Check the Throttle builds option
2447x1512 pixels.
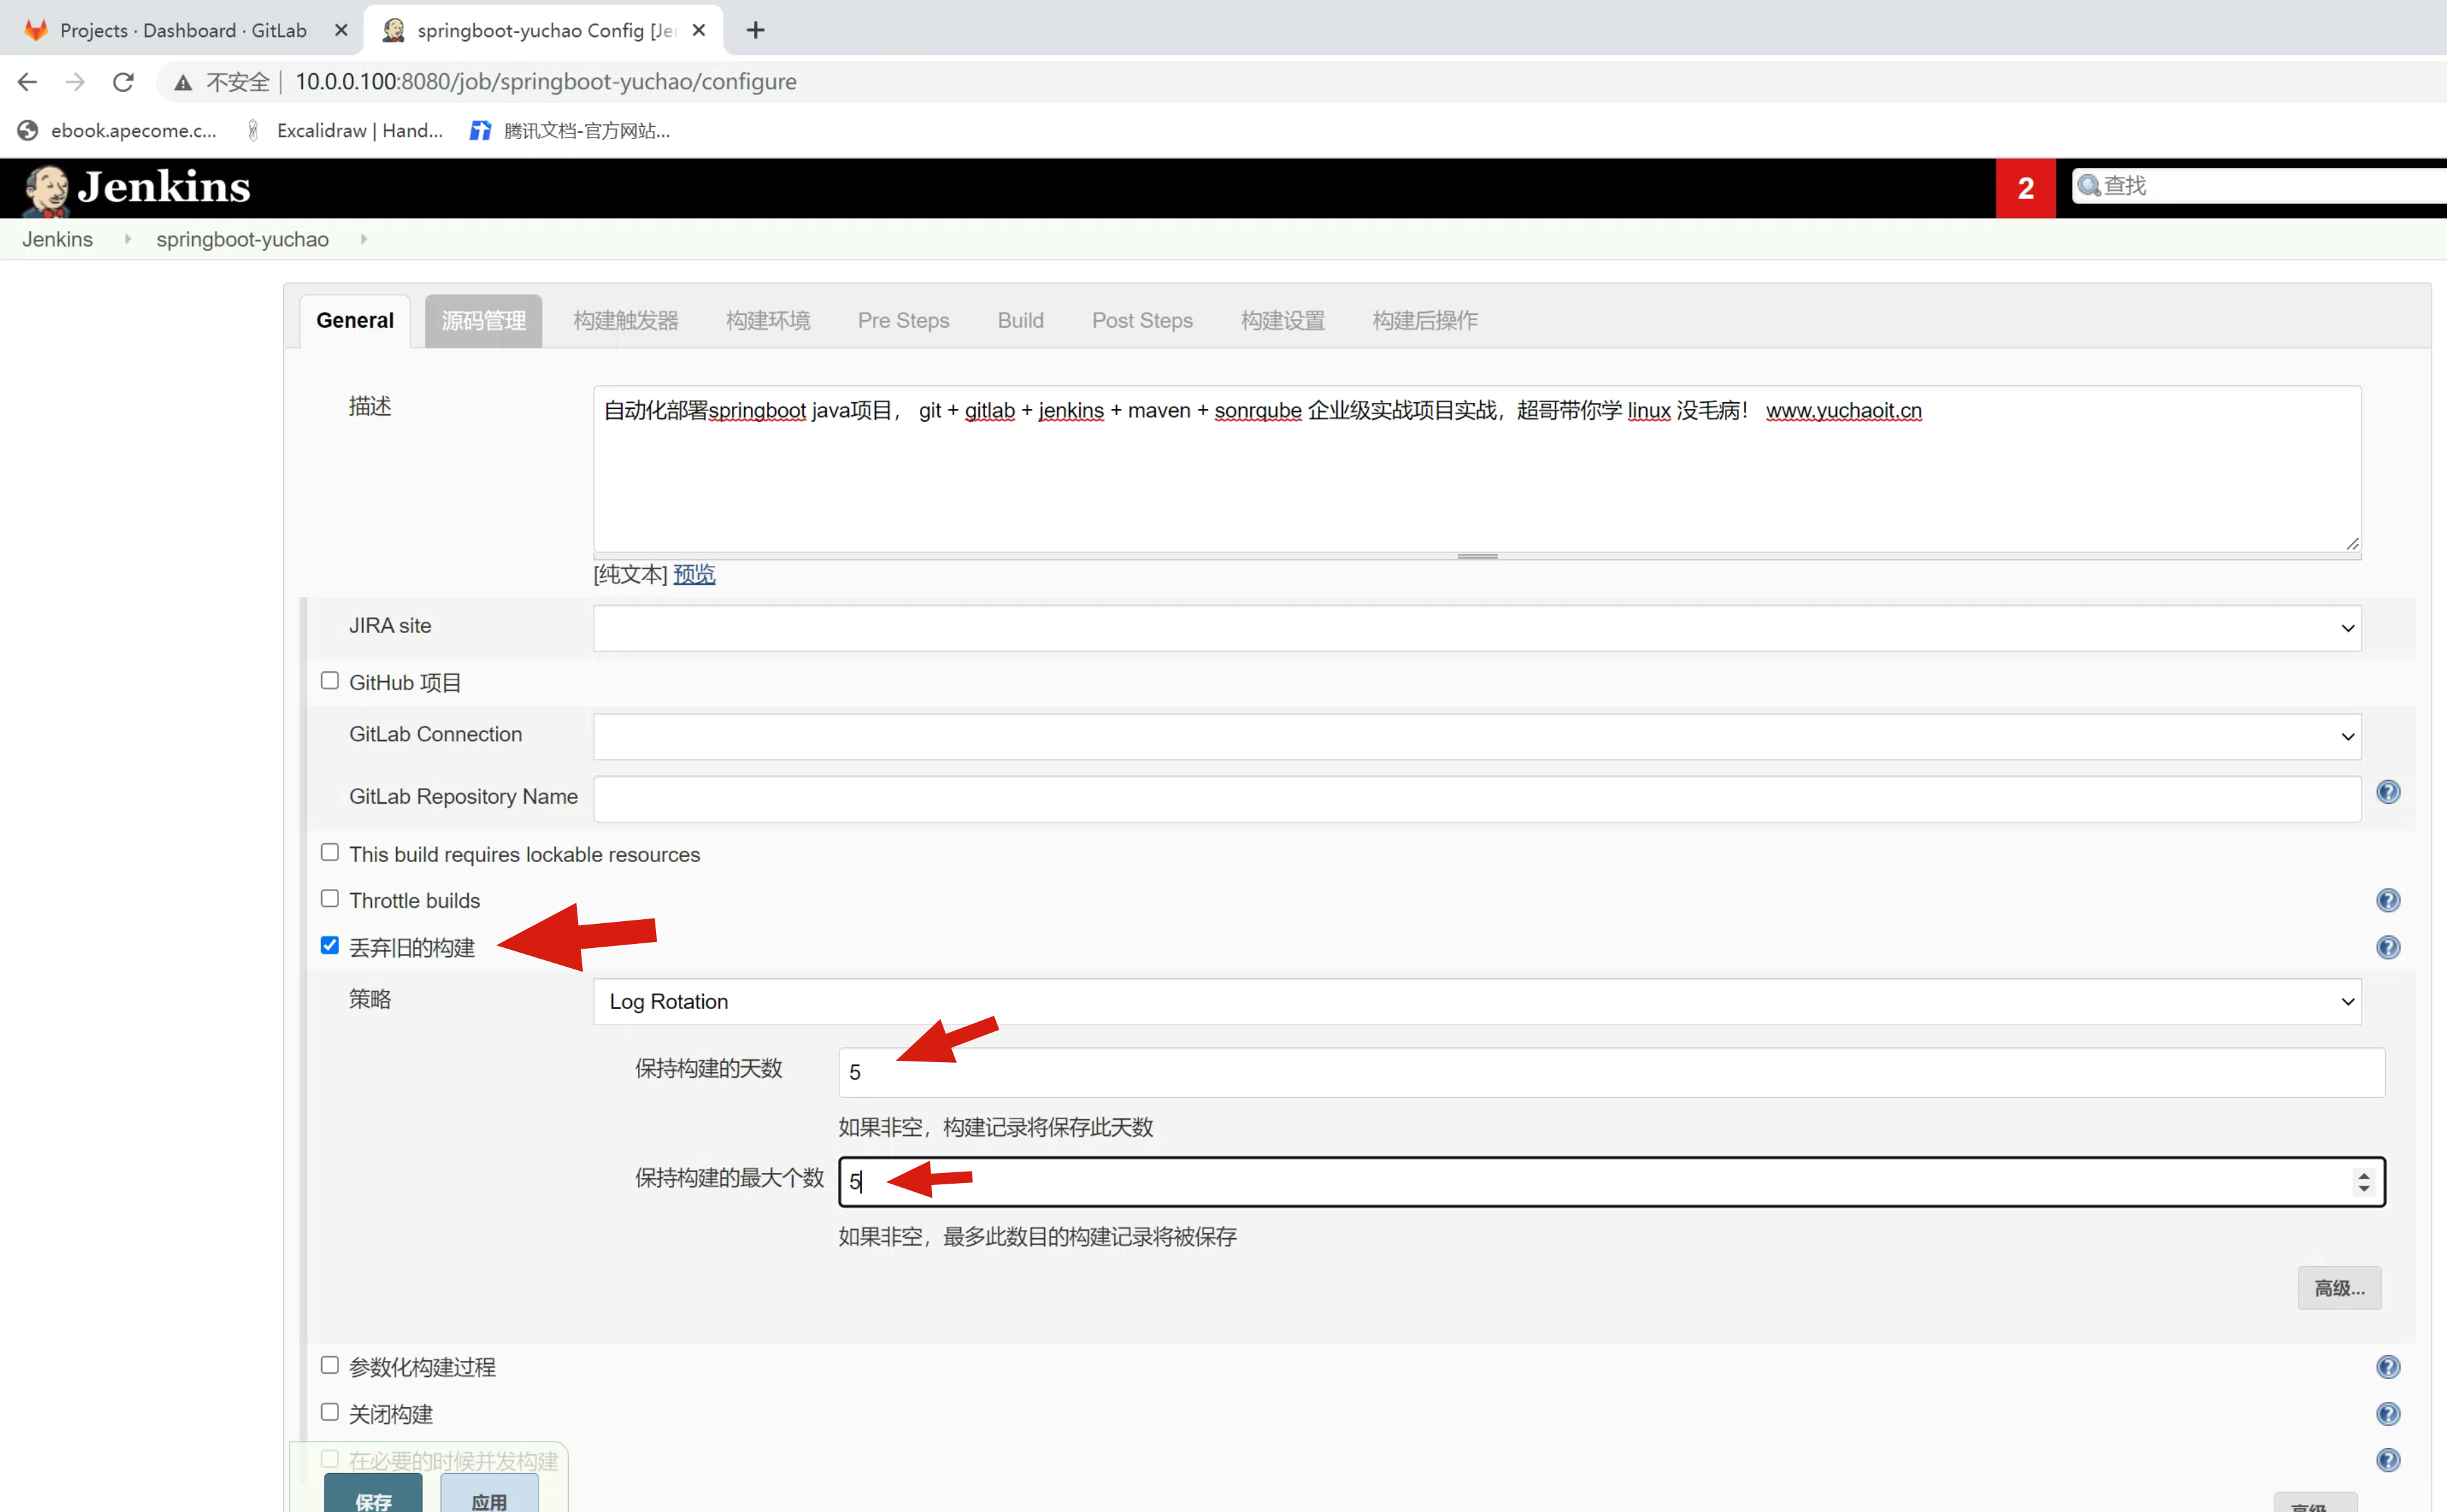(330, 899)
